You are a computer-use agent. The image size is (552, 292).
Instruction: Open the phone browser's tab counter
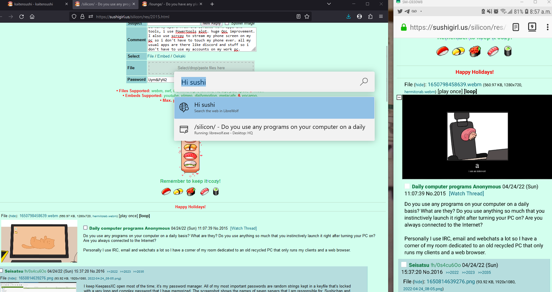(532, 27)
